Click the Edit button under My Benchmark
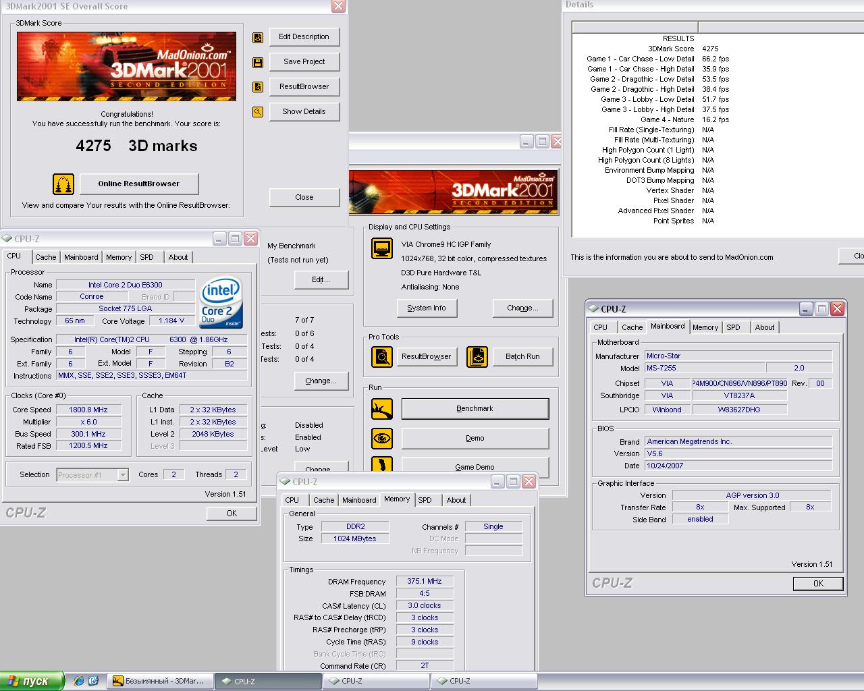 tap(321, 279)
